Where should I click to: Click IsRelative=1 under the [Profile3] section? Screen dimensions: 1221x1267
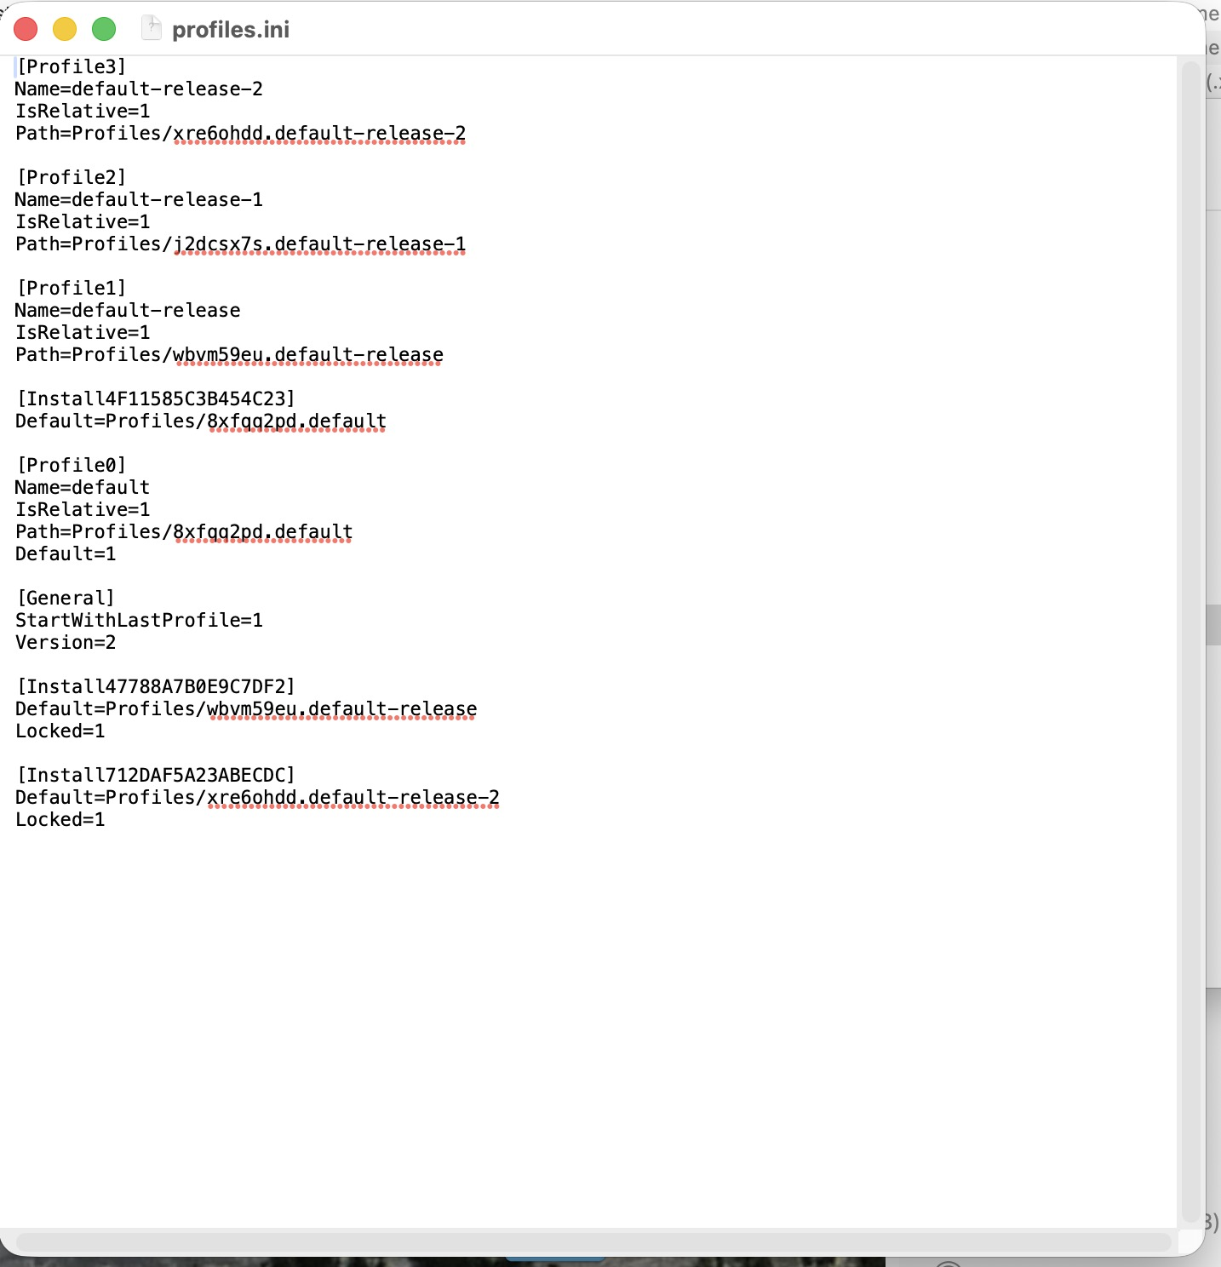[83, 111]
